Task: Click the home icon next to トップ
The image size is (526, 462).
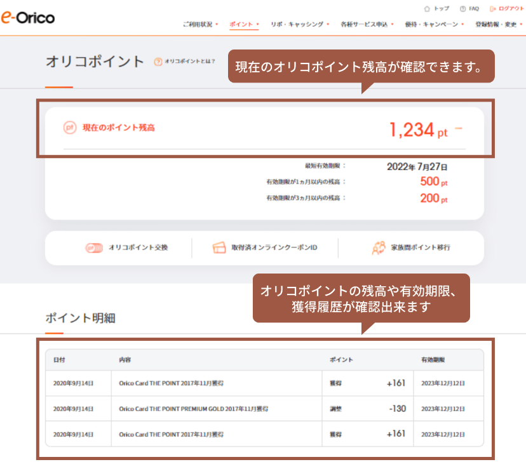Action: click(427, 8)
